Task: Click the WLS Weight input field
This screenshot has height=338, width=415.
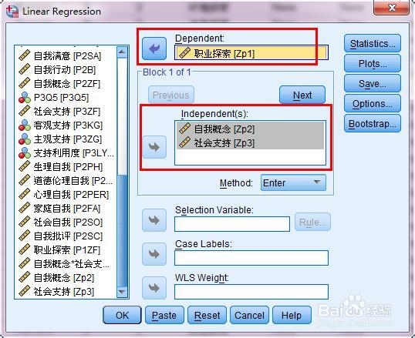Action: 251,292
